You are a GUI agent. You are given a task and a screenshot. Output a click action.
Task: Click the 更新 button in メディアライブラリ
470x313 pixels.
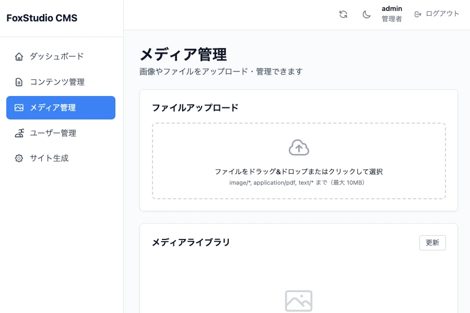[432, 243]
